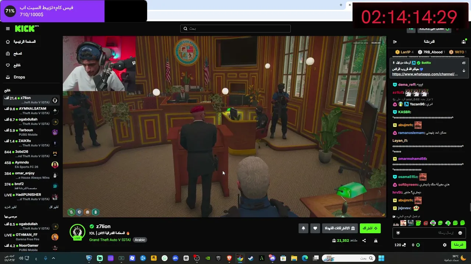Image resolution: width=471 pixels, height=264 pixels.
Task: Click the Kick logo
Action: point(26,29)
